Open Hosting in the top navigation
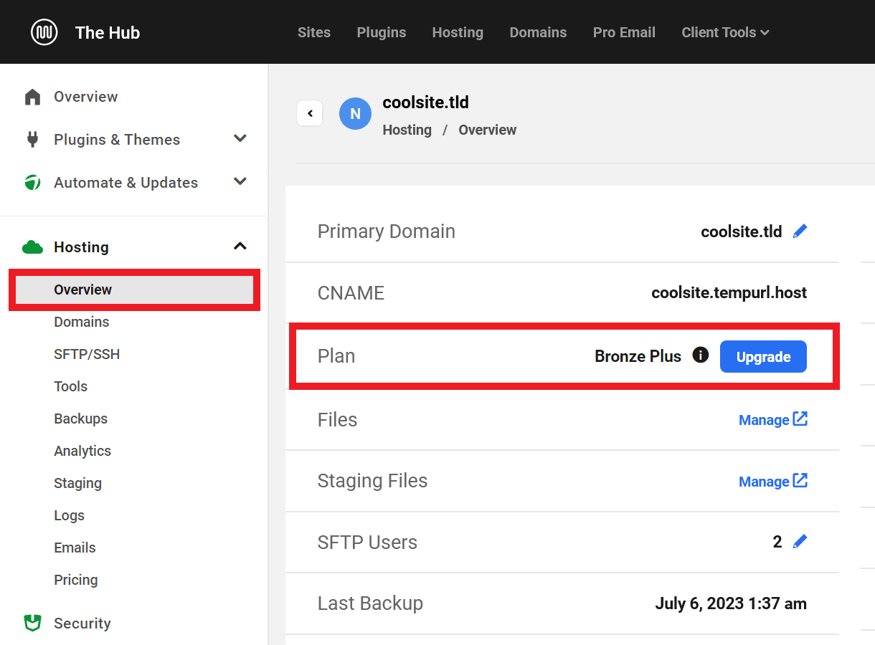The height and width of the screenshot is (645, 875). pyautogui.click(x=458, y=32)
